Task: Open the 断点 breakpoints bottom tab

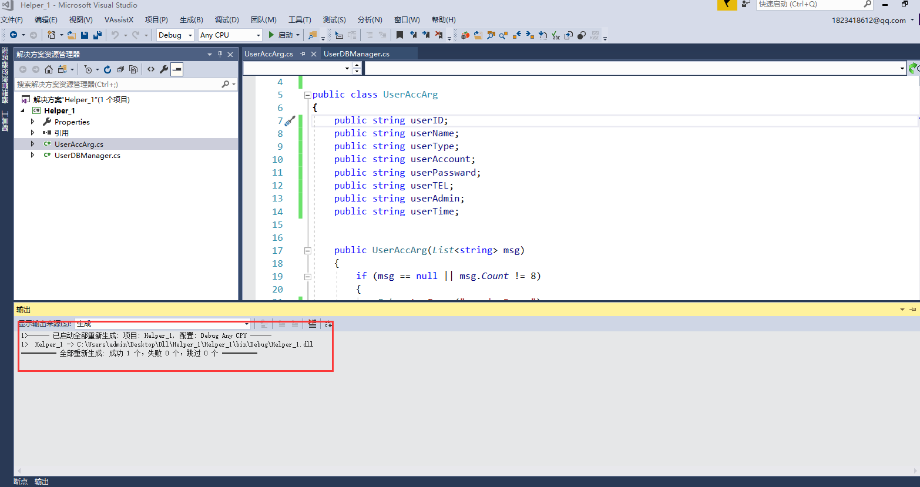Action: (21, 482)
